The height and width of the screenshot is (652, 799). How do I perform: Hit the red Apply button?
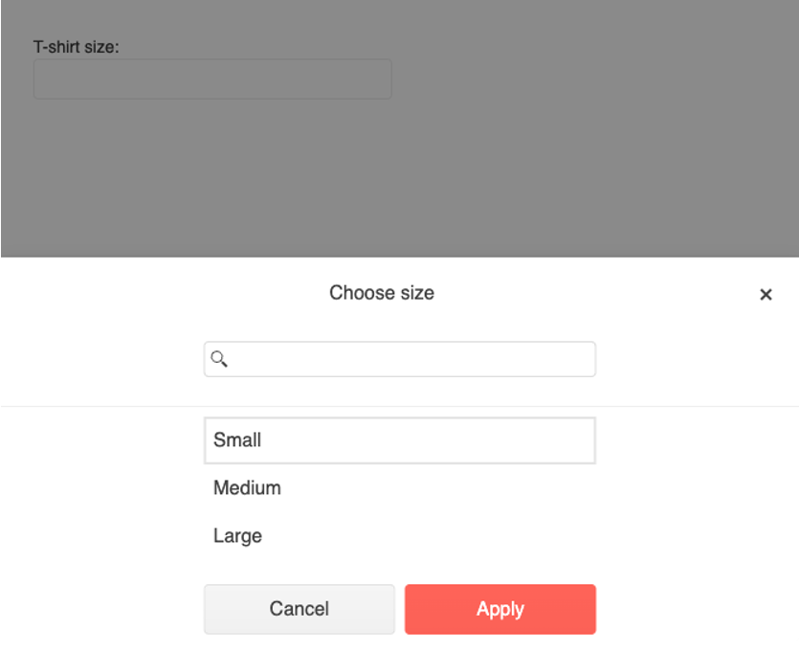[x=500, y=609]
